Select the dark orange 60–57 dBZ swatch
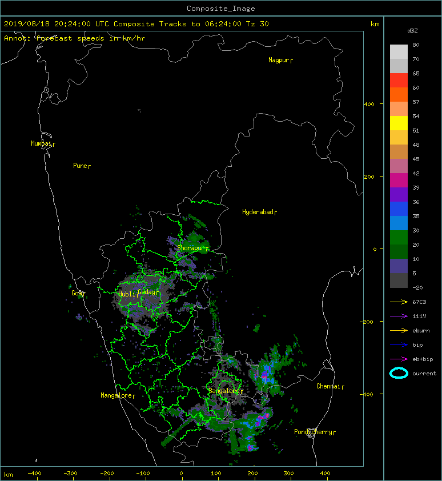 [x=399, y=94]
